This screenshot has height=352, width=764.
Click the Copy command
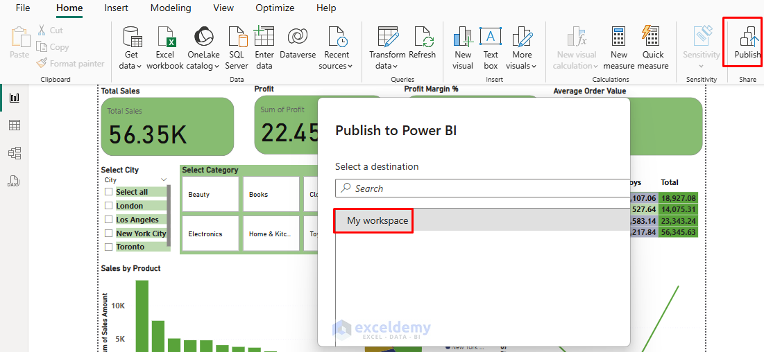(53, 47)
